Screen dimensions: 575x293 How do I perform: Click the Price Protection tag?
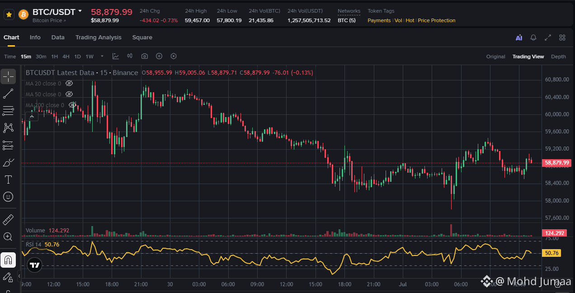coord(437,20)
